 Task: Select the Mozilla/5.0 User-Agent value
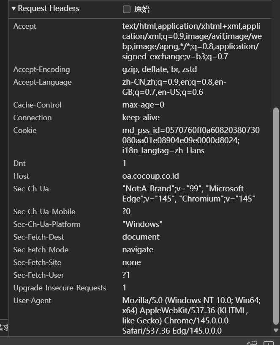[x=191, y=316]
